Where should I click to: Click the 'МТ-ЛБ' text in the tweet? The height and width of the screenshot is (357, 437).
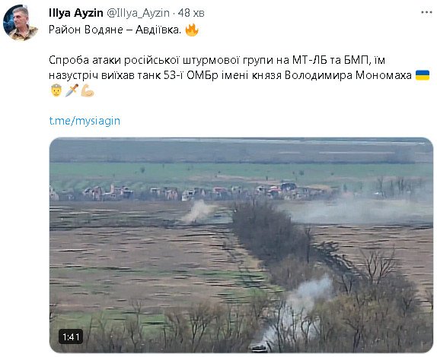click(x=309, y=60)
